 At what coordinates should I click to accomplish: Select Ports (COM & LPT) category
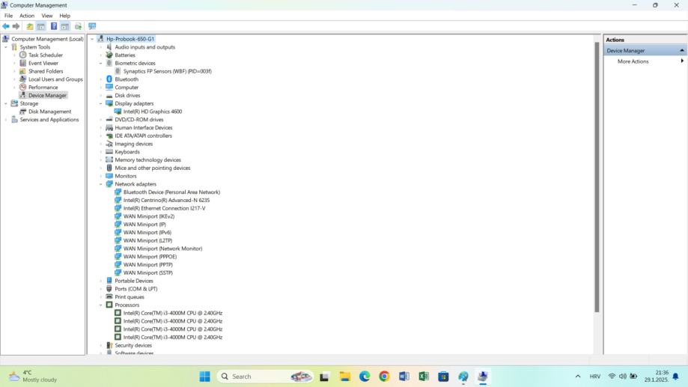(136, 289)
